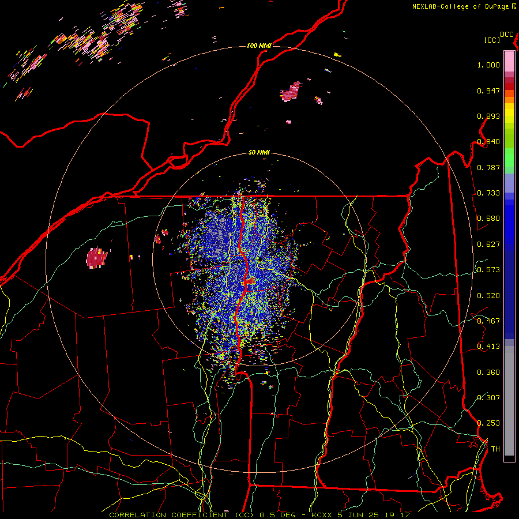519x519 pixels.
Task: Click the pink top segment of color bar
Action: tap(509, 61)
